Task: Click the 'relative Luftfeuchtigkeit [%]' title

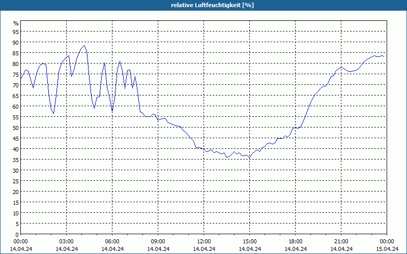Action: pyautogui.click(x=212, y=5)
